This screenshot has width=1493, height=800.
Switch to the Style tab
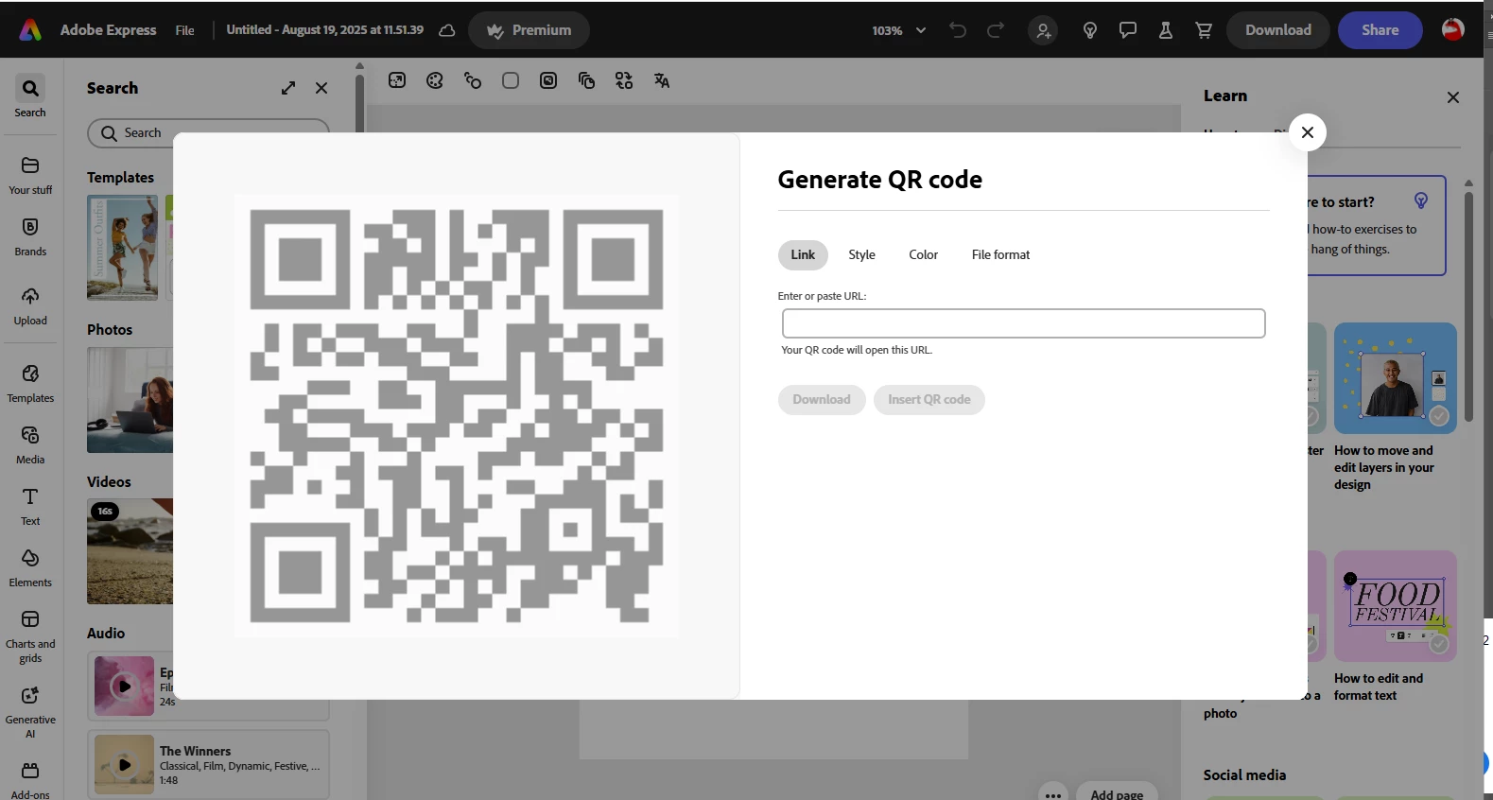861,254
